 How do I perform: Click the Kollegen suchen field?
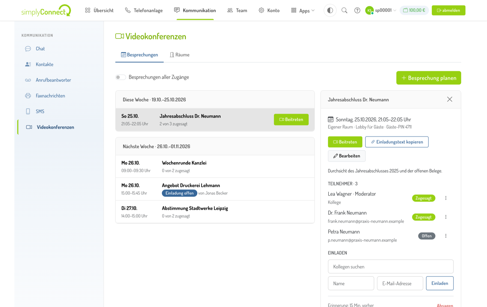coord(391,267)
